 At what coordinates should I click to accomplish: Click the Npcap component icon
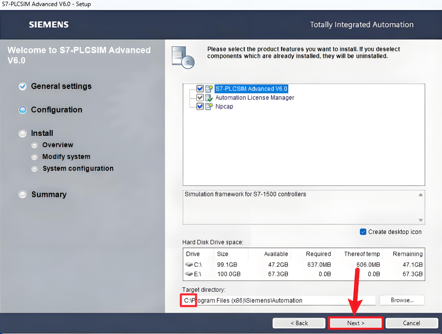tap(209, 106)
